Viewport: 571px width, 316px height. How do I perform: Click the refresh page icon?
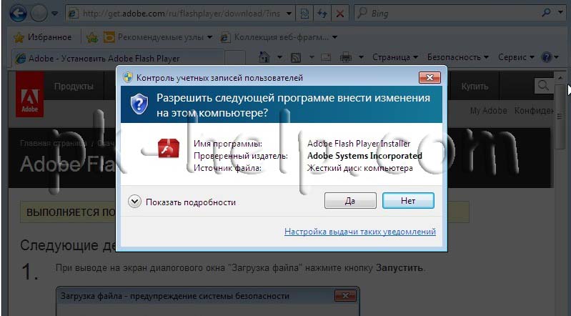point(322,14)
